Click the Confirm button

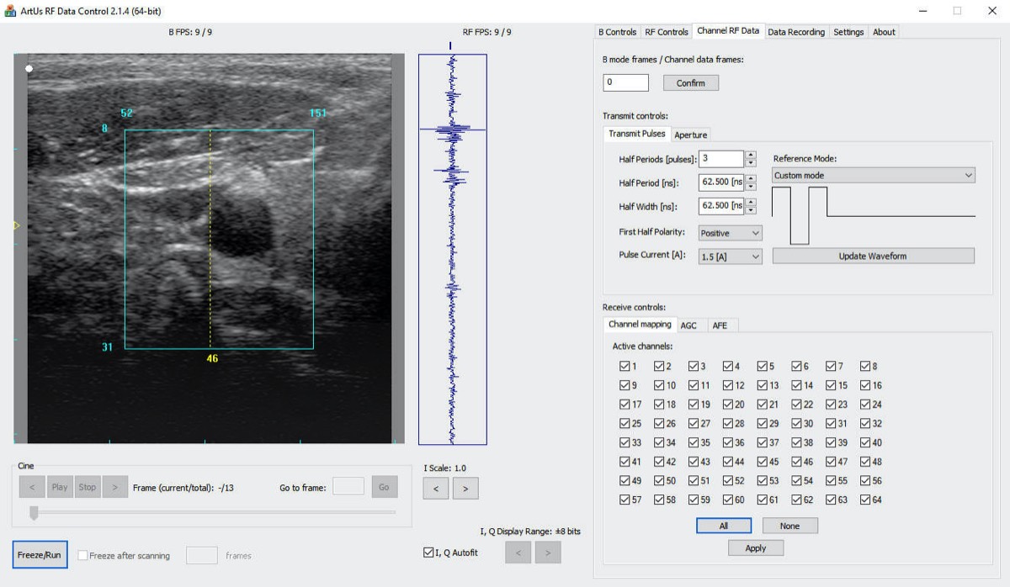click(691, 83)
